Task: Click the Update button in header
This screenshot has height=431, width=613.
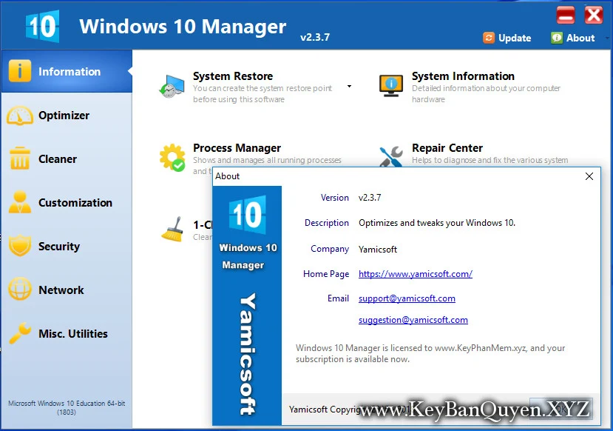Action: pyautogui.click(x=507, y=38)
